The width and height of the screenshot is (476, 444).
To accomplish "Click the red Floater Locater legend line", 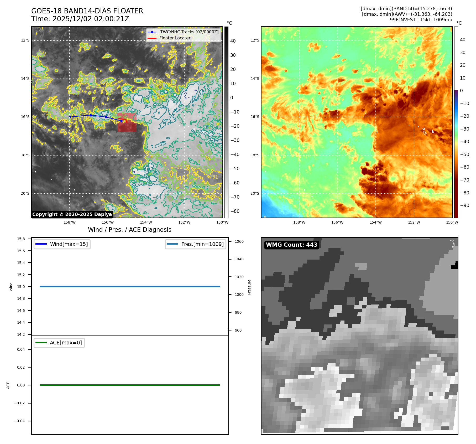I will (152, 38).
